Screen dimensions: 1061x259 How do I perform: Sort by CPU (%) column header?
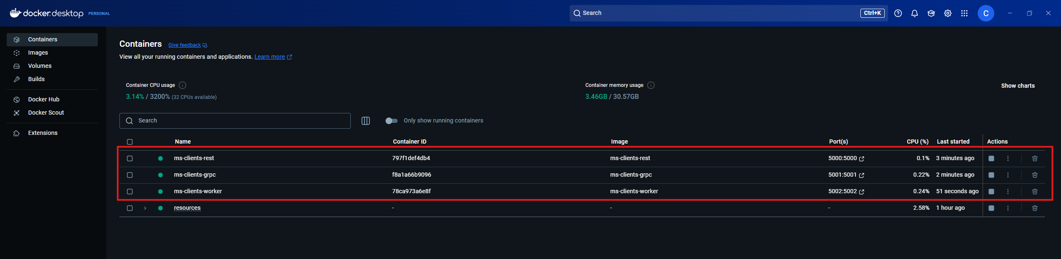pyautogui.click(x=918, y=141)
